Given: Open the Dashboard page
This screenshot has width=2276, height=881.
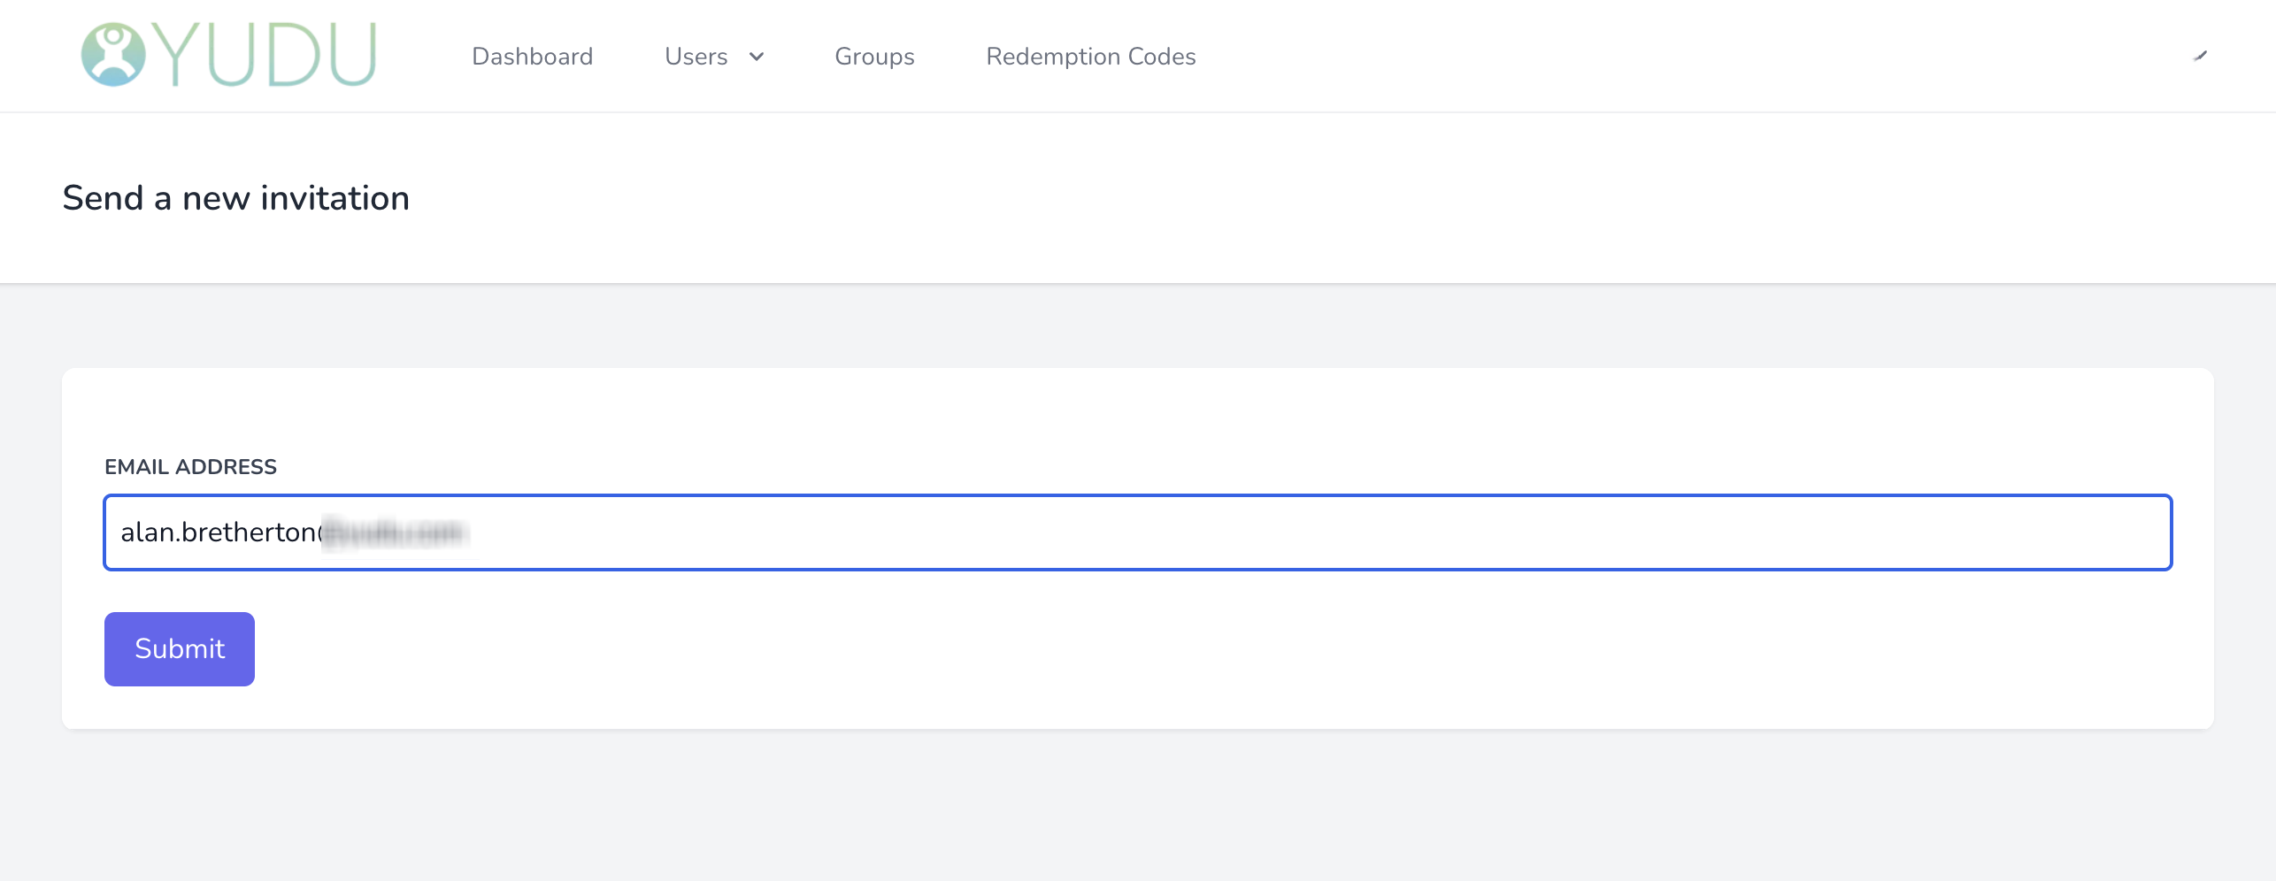Looking at the screenshot, I should pyautogui.click(x=533, y=56).
